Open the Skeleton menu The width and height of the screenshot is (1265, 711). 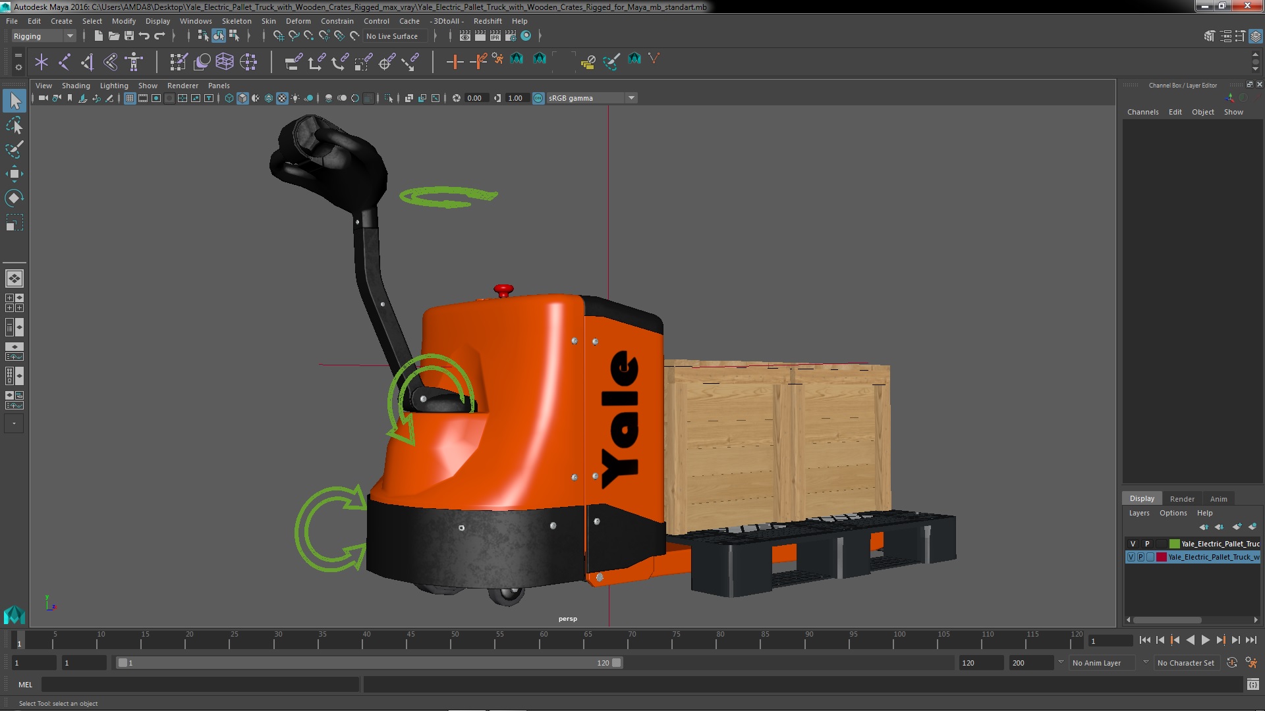tap(236, 21)
